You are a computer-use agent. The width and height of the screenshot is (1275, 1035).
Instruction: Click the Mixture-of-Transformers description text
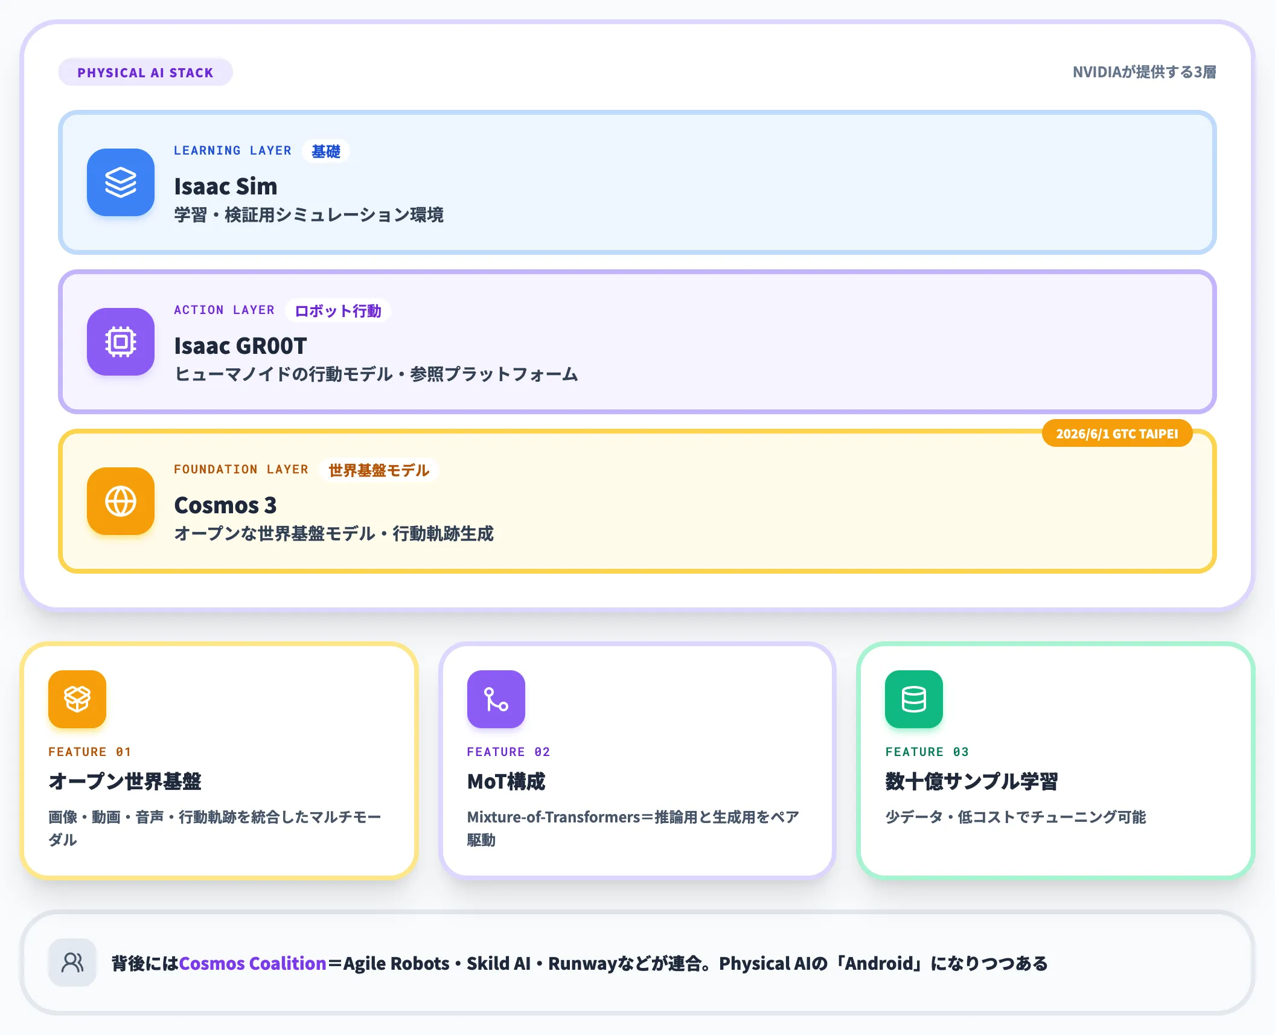(x=633, y=828)
